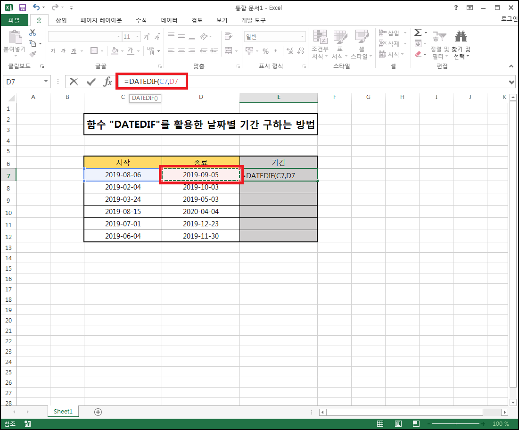Click the Decrease Decimal icon
519x430 pixels.
click(301, 51)
